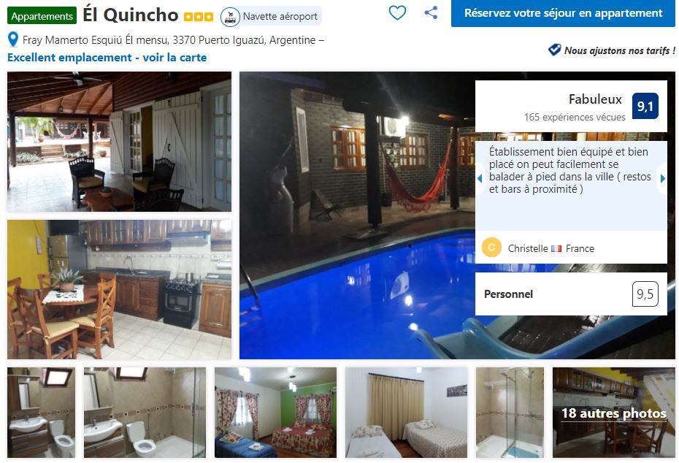Open the glass shower cabin thumbnail
679x463 pixels.
(510, 413)
